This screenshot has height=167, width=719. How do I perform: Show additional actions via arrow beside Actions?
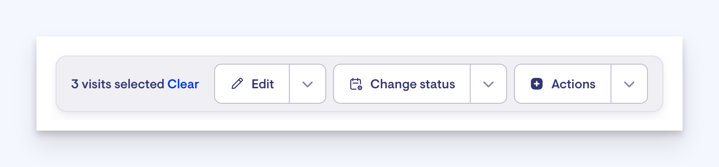629,84
